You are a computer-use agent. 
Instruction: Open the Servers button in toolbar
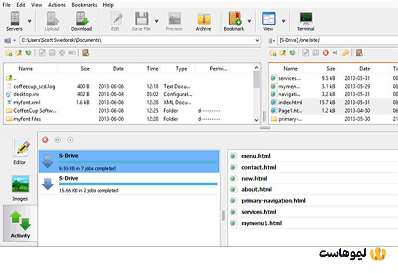click(14, 21)
